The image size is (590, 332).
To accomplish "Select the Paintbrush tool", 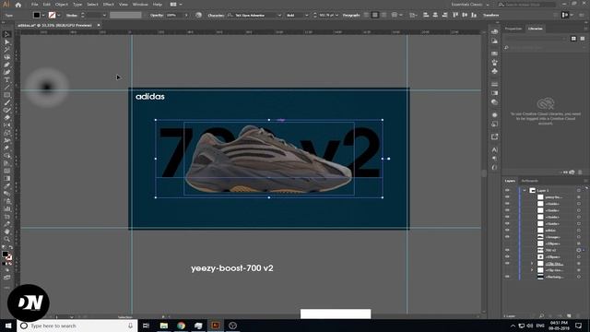I will pyautogui.click(x=6, y=102).
